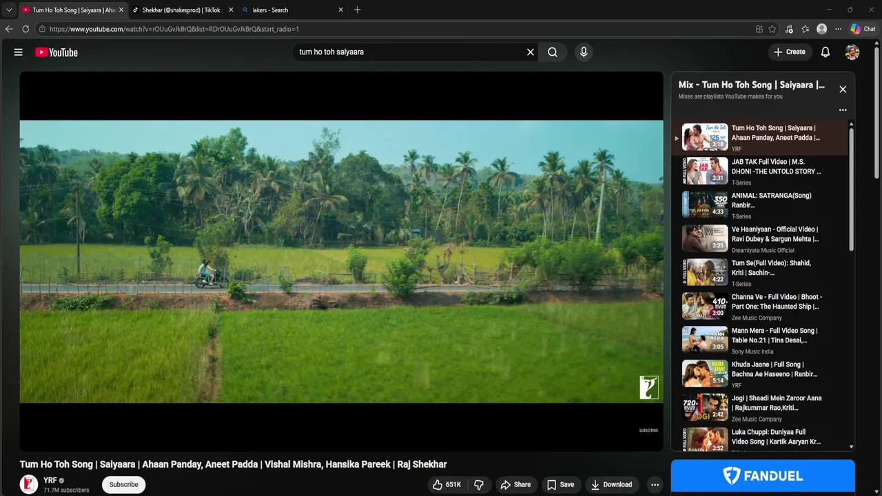Play Luka Chuppi: Duniyaa Full Video Song

click(x=761, y=440)
